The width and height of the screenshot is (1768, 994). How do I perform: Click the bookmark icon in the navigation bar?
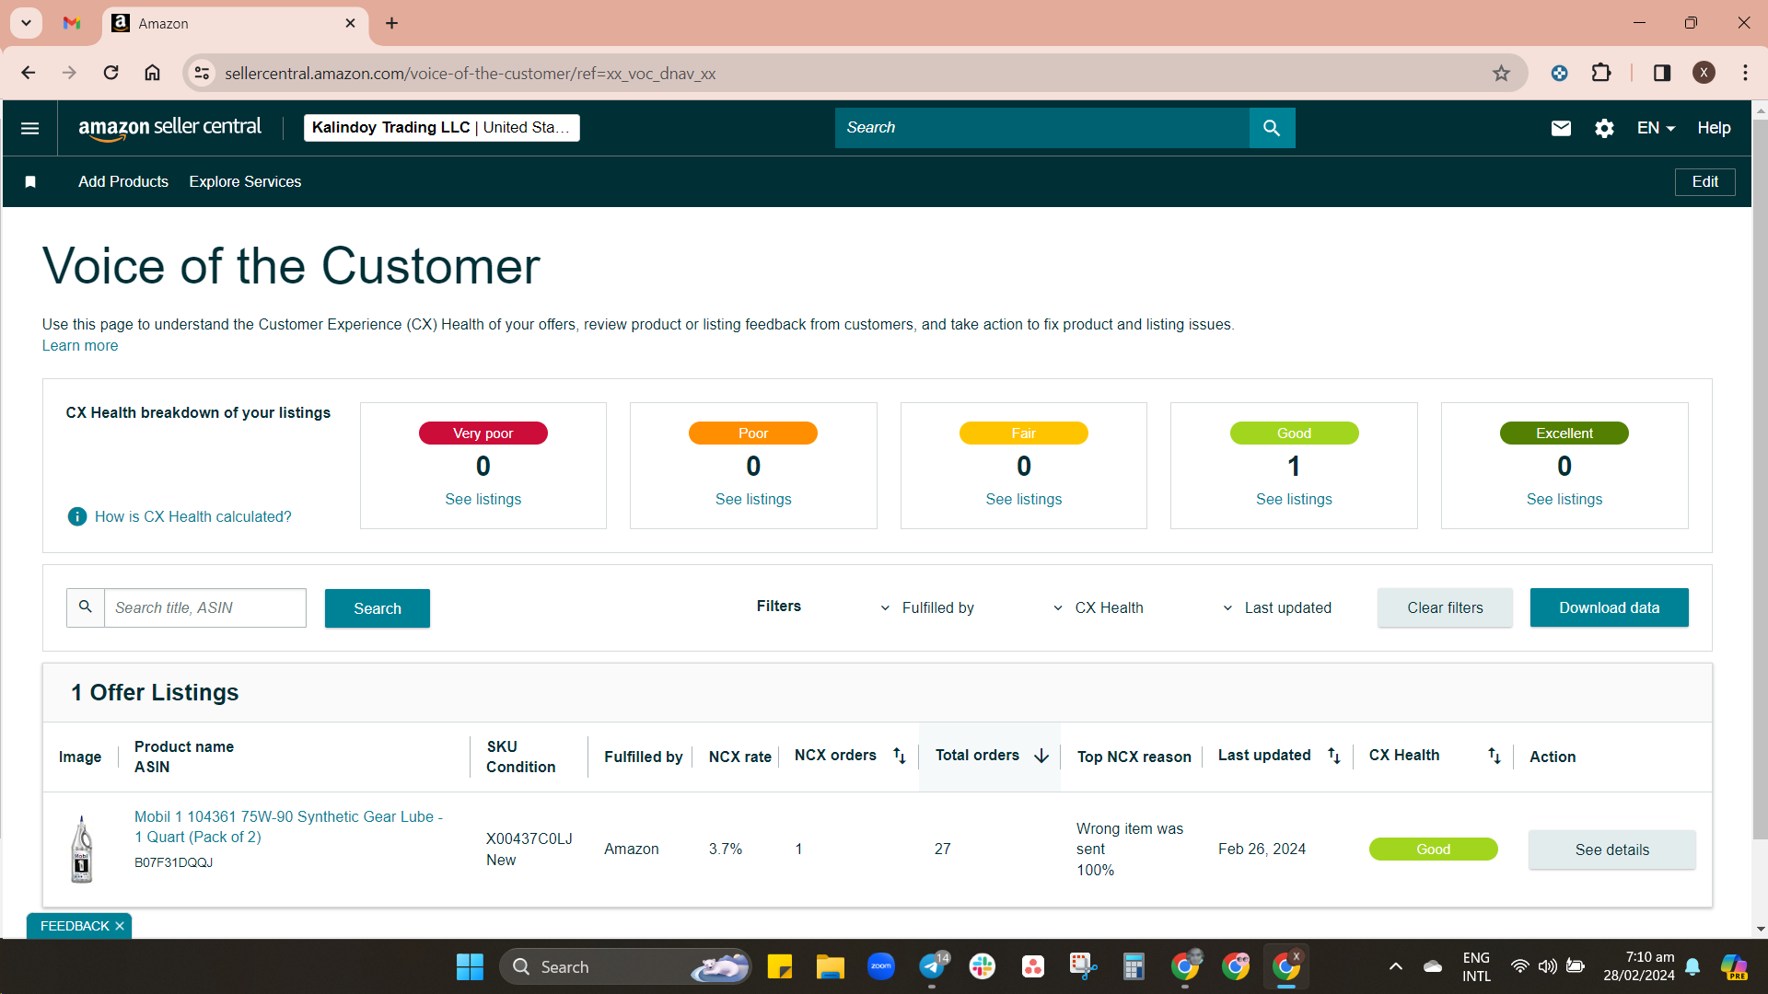(30, 181)
